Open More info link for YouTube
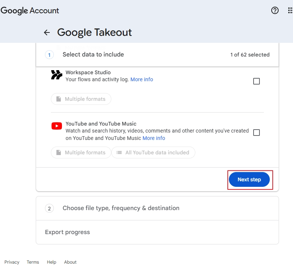The width and height of the screenshot is (293, 271). (154, 138)
